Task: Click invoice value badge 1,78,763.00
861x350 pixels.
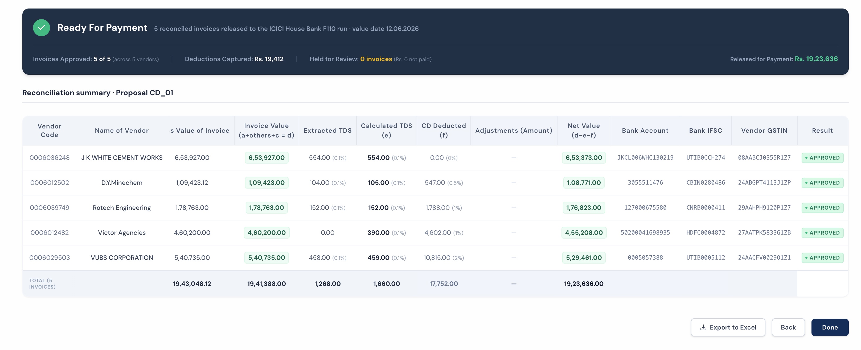Action: tap(266, 208)
